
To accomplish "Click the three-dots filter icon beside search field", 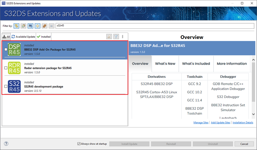I will (x=51, y=26).
